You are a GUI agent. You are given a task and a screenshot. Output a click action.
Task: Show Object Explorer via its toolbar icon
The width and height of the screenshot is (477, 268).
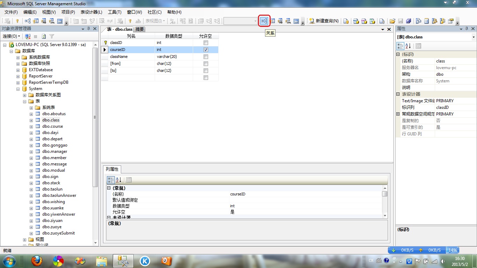[434, 21]
